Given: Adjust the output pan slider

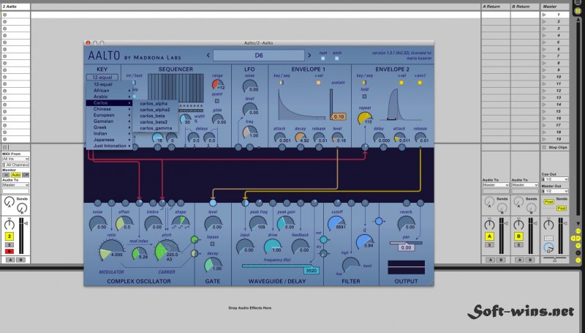Looking at the screenshot, I should pyautogui.click(x=406, y=243).
